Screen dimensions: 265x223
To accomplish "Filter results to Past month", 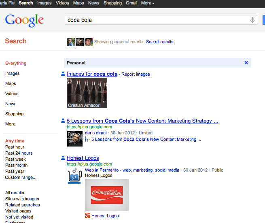I will tap(16, 165).
